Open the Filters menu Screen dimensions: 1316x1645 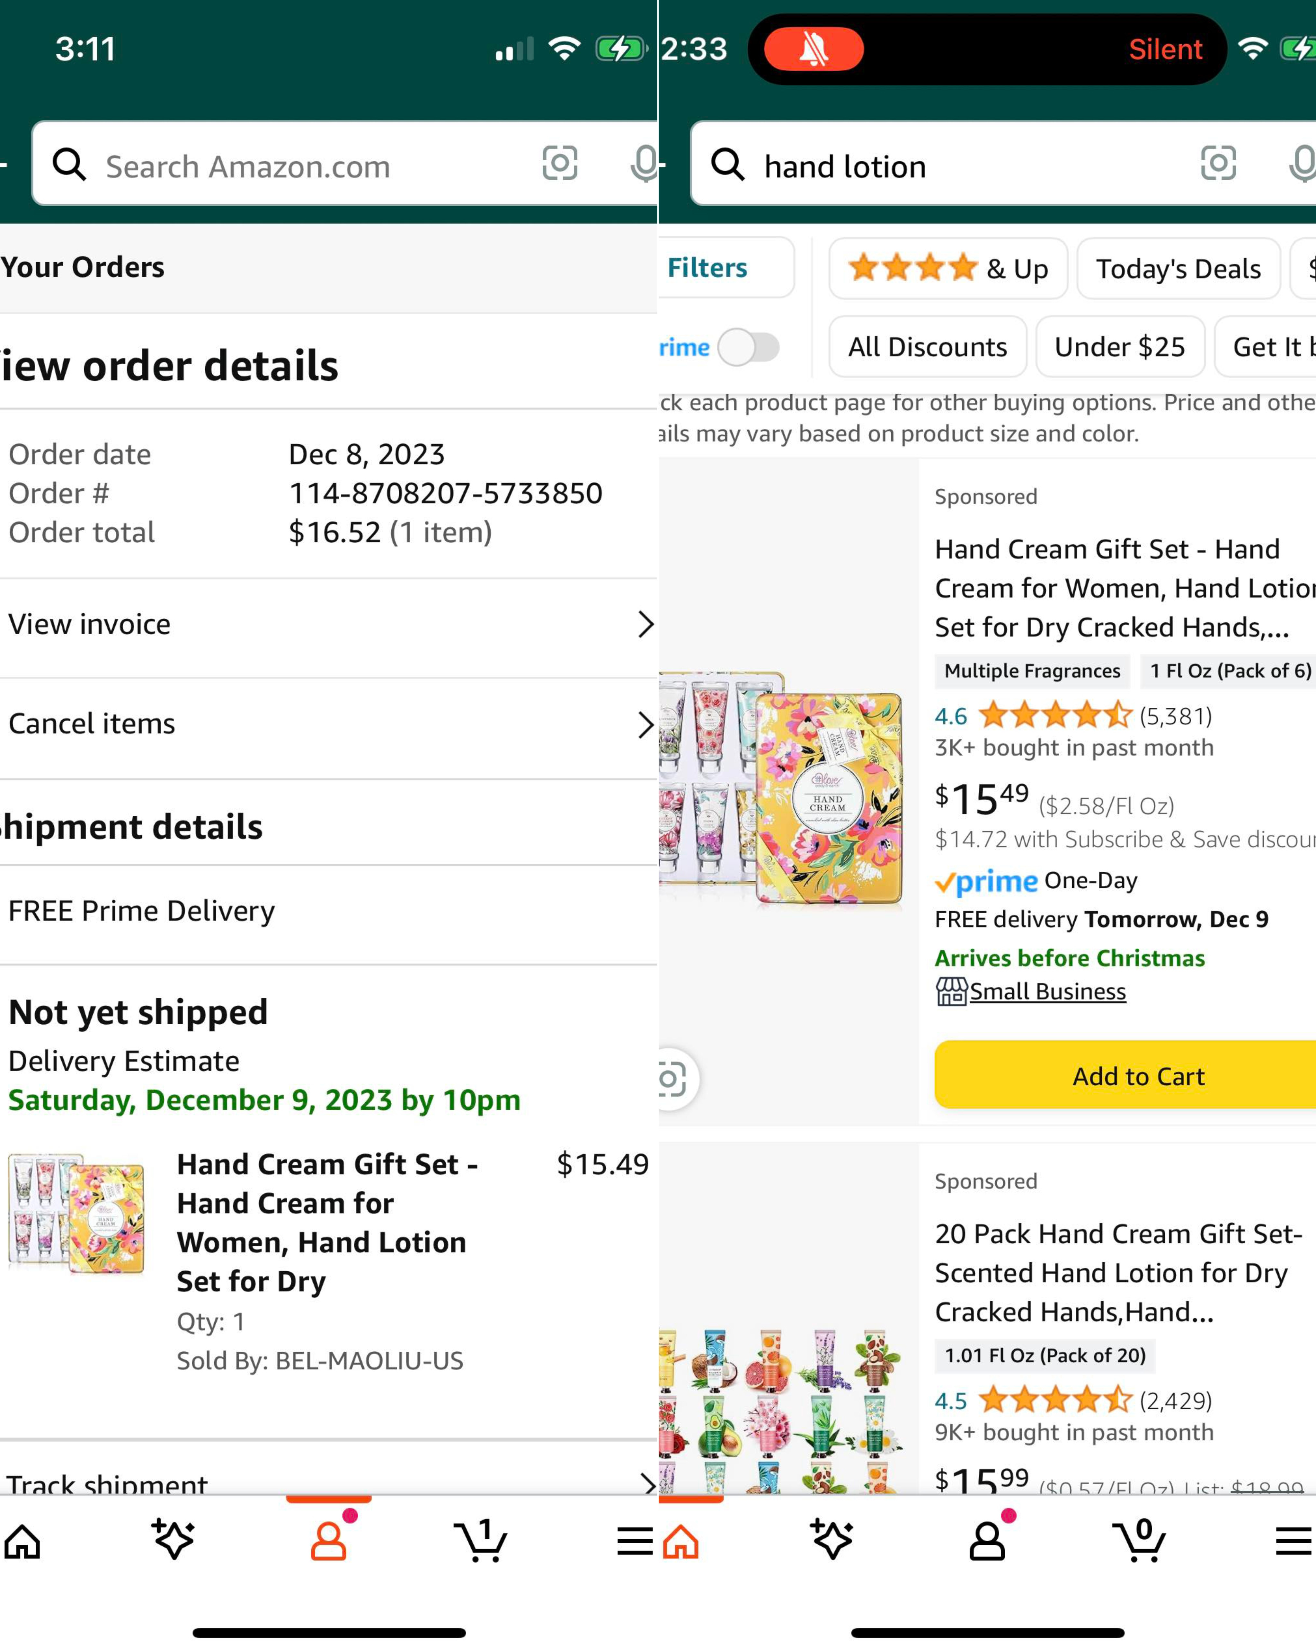tap(707, 268)
